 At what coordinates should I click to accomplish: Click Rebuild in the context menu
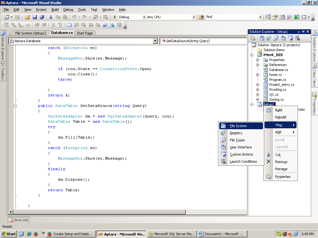click(x=281, y=117)
